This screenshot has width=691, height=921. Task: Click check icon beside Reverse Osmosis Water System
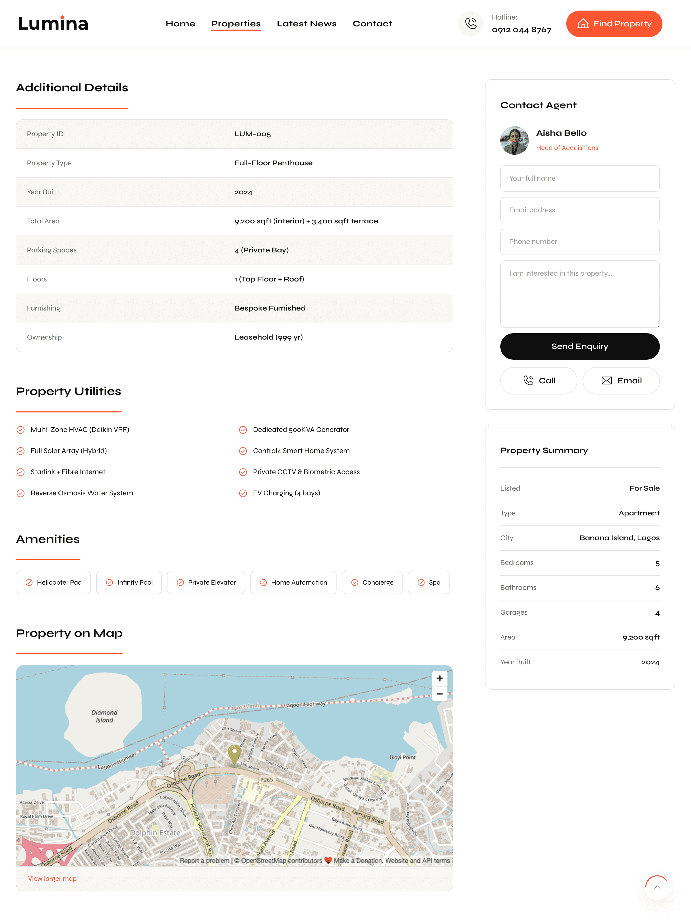tap(20, 493)
